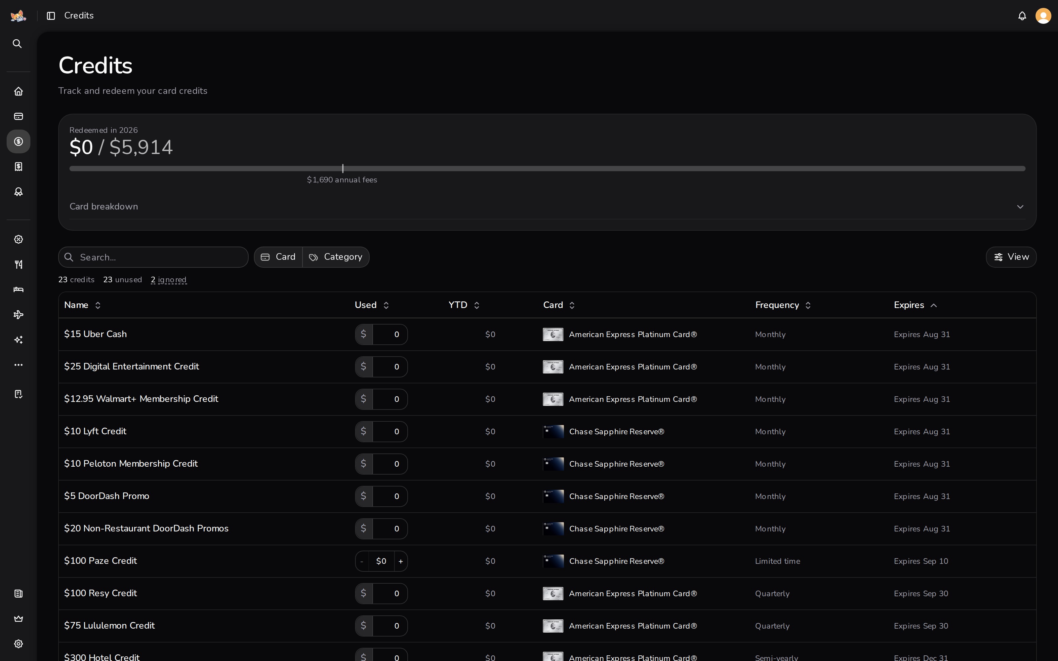Screen dimensions: 1058x661
Task: Sort by the Name column
Action: coord(82,305)
